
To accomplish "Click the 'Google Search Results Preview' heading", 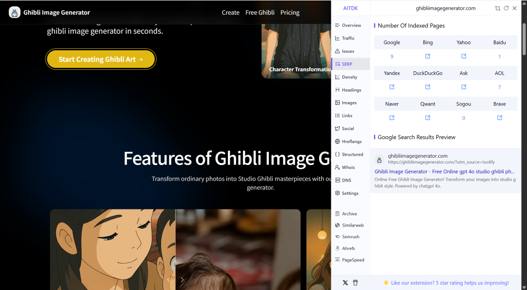I will (x=416, y=137).
